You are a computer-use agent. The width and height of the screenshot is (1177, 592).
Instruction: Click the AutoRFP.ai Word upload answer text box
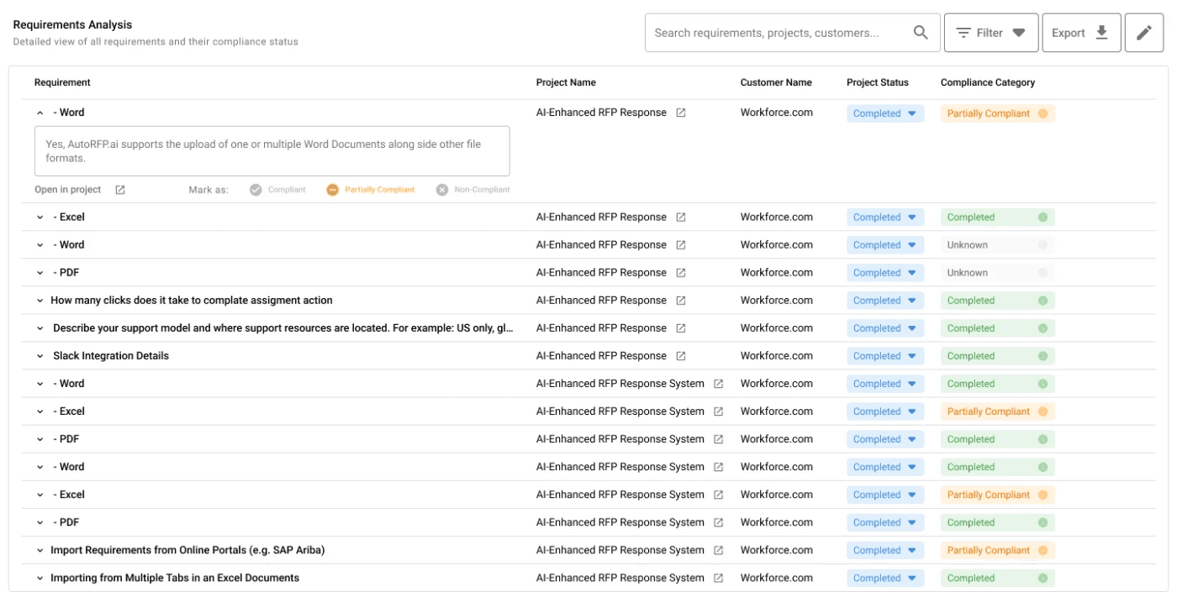click(272, 151)
